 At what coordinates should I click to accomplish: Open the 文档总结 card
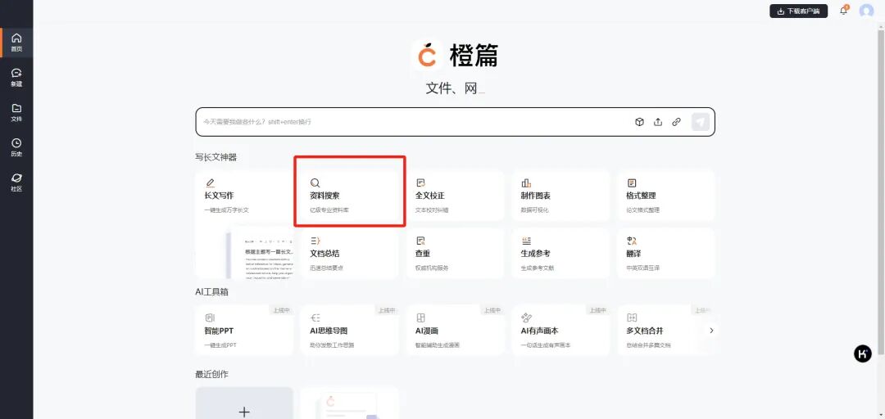coord(349,253)
